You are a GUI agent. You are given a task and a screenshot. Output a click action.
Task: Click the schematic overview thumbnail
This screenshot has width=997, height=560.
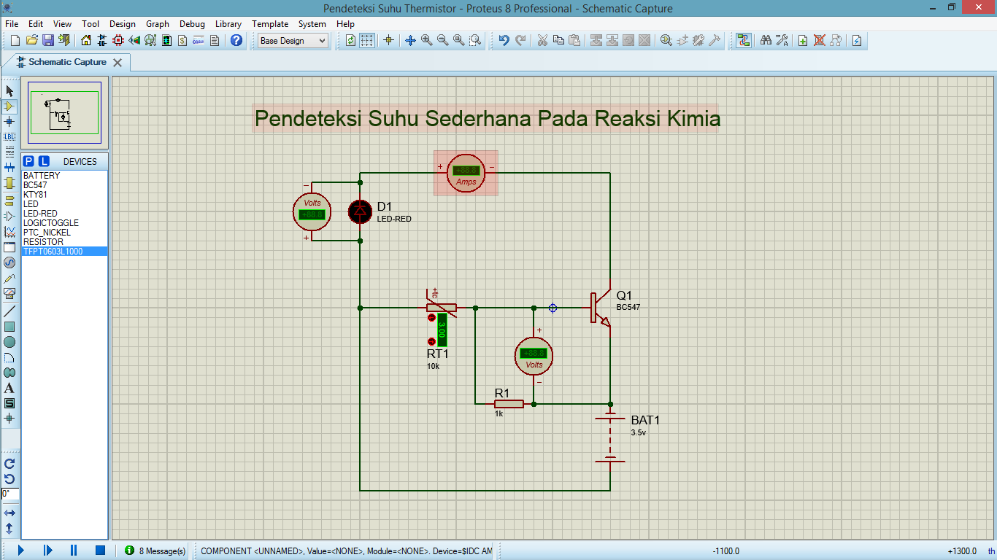coord(64,113)
